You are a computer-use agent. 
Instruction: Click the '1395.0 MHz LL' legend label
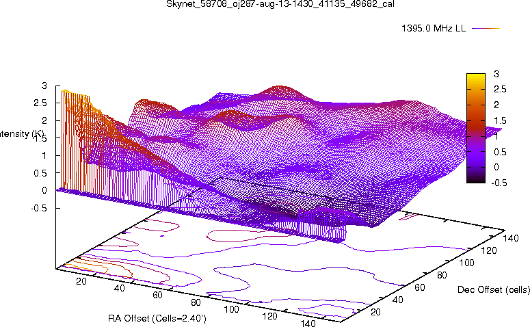pos(434,29)
